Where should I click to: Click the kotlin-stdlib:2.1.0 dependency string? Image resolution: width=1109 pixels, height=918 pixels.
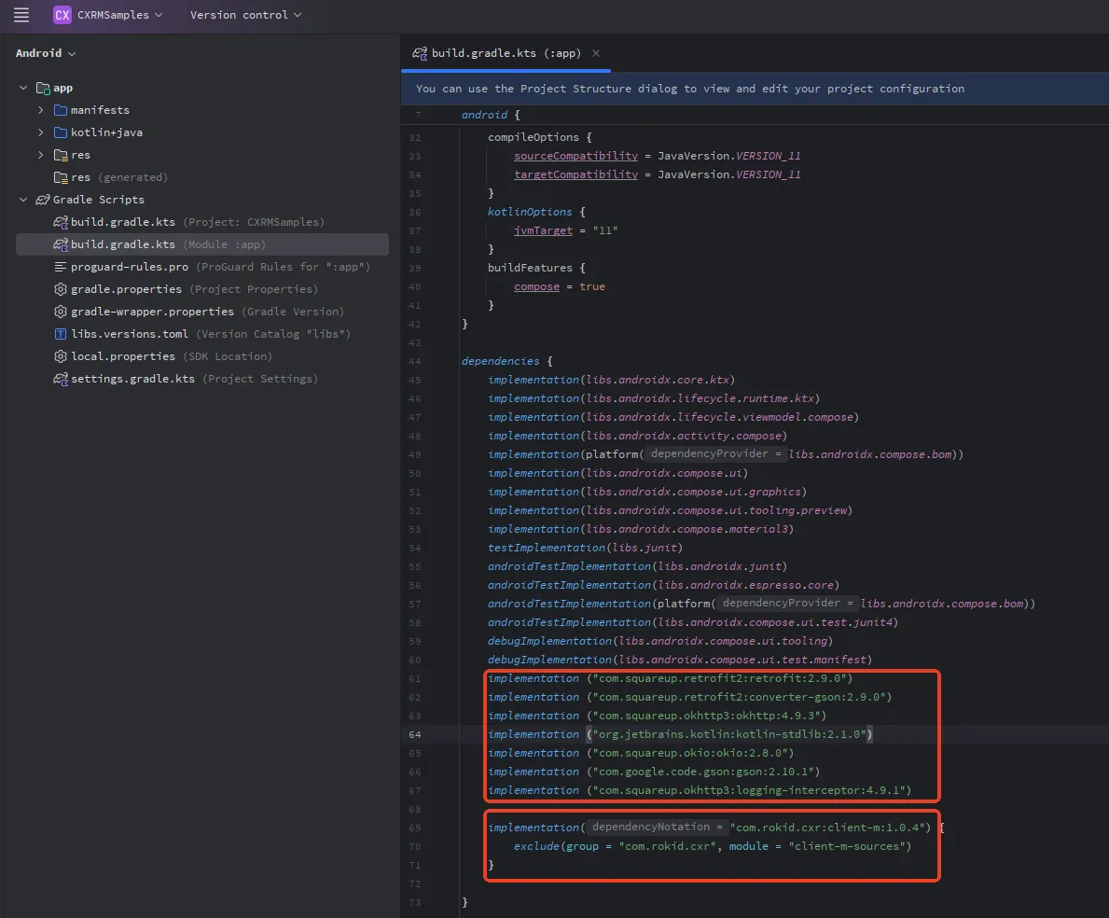729,734
